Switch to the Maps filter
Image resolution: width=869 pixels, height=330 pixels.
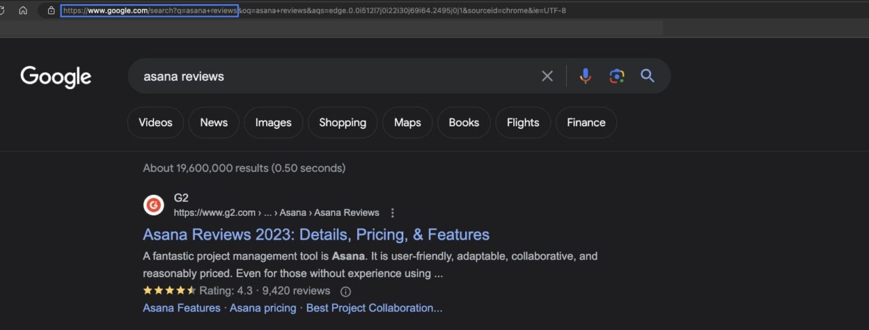click(x=407, y=123)
